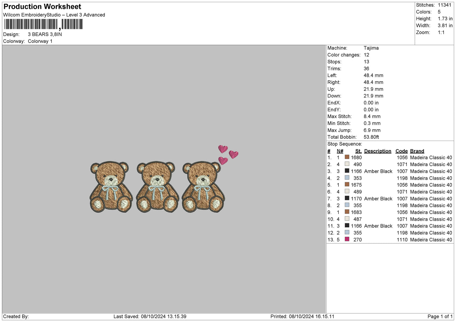
Task: Click the light blue swatch in stop row 12
Action: 347,232
